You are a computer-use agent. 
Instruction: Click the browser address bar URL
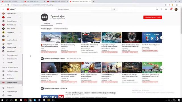[33, 5]
